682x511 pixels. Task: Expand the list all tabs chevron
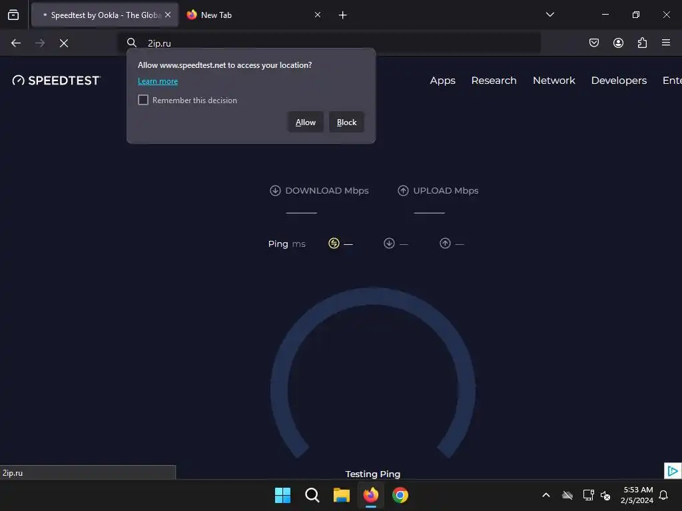(x=549, y=15)
